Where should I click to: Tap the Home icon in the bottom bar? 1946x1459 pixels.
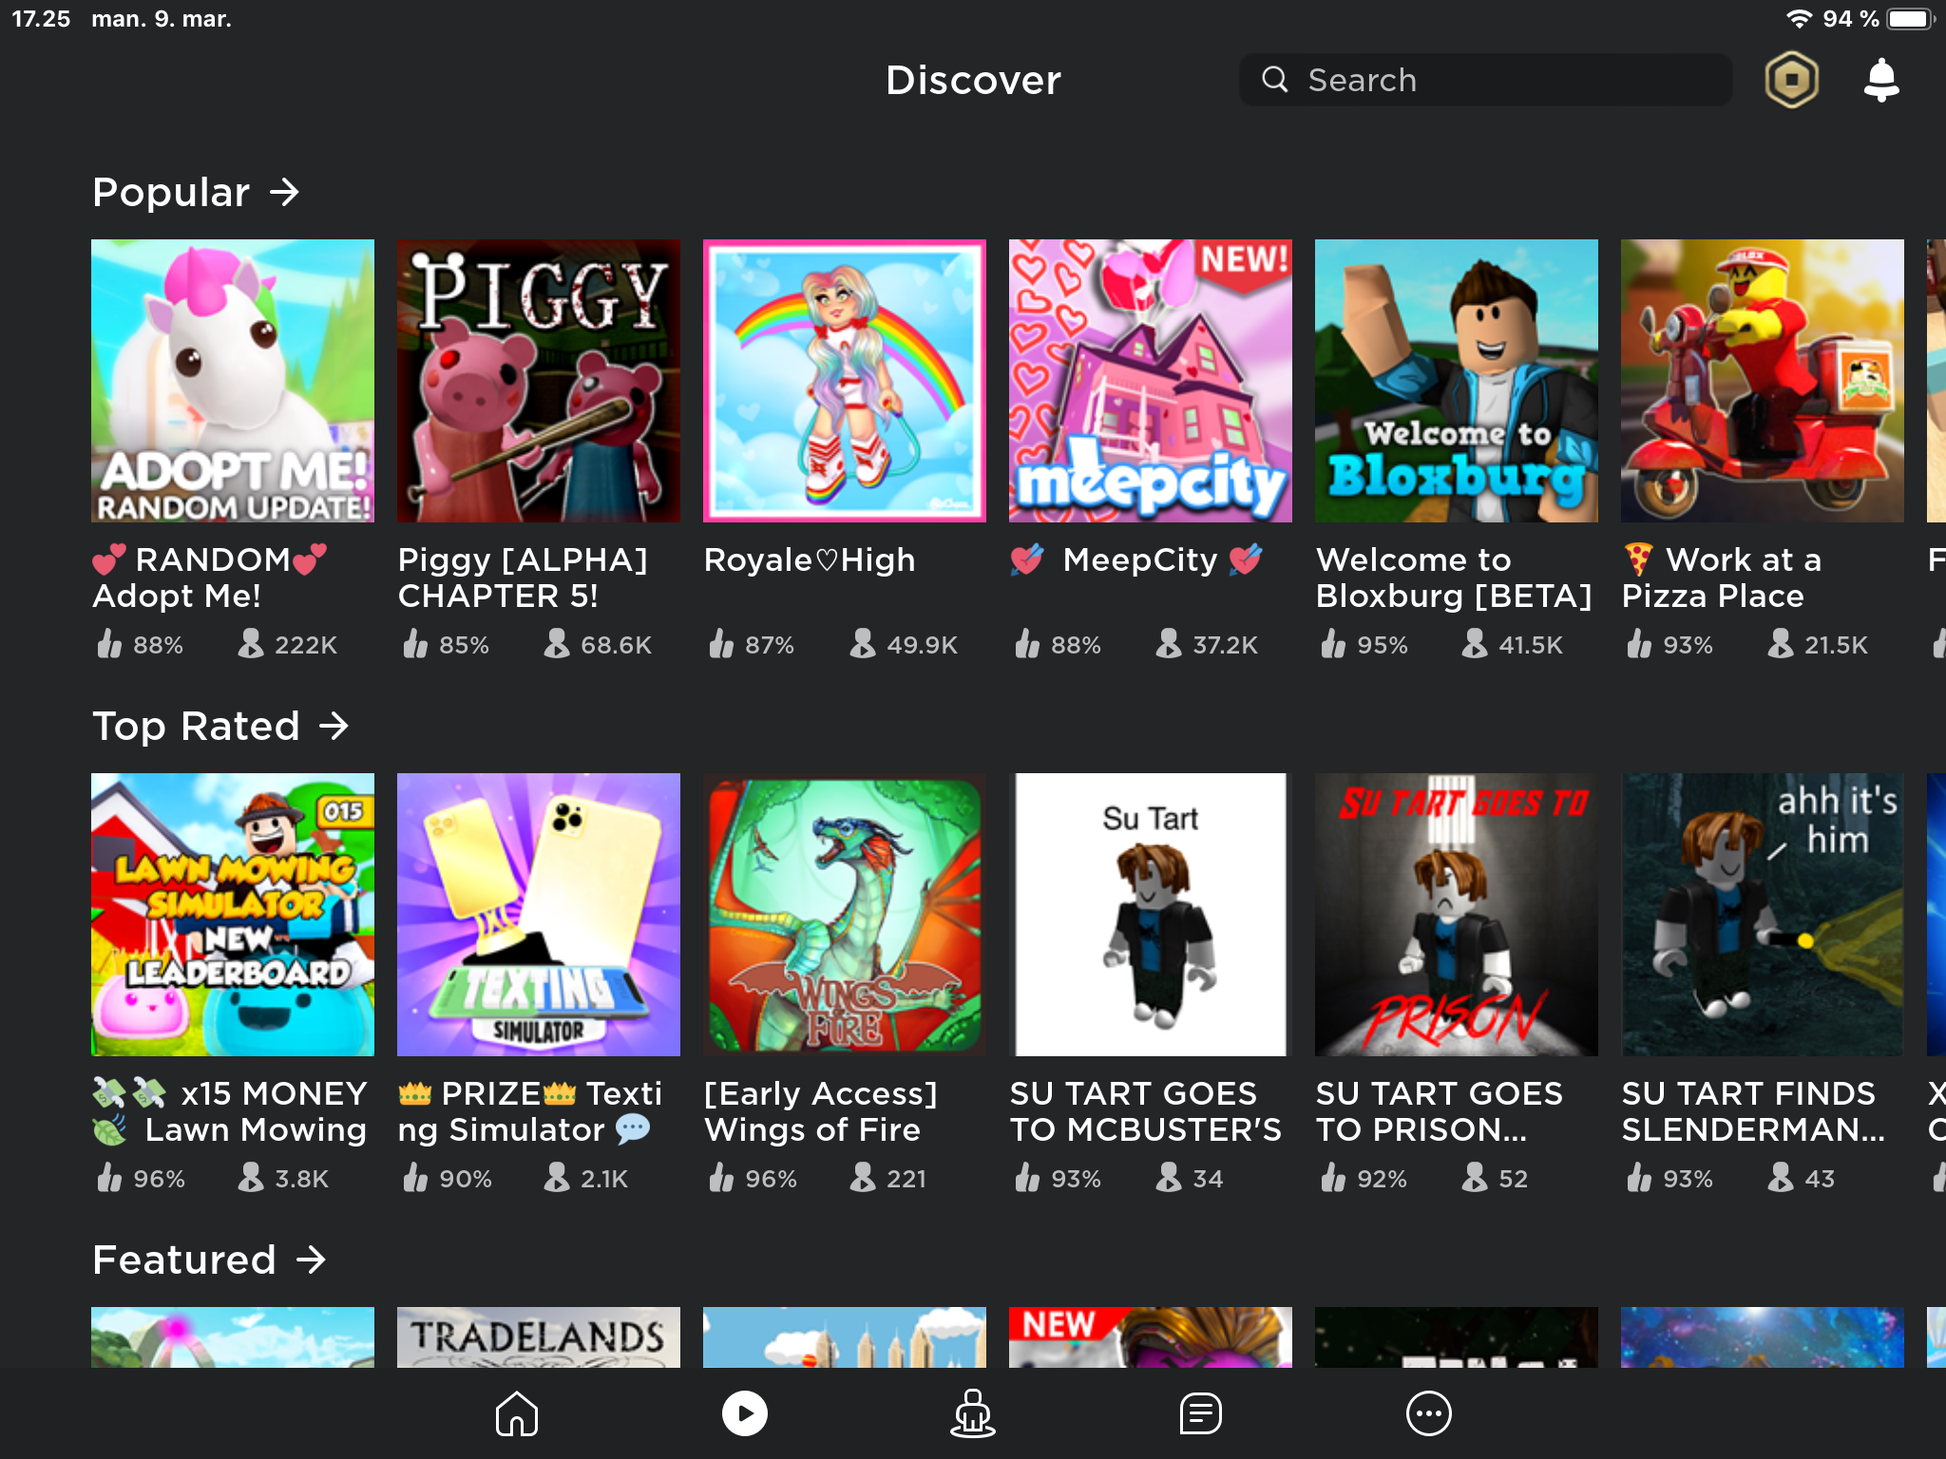coord(517,1413)
